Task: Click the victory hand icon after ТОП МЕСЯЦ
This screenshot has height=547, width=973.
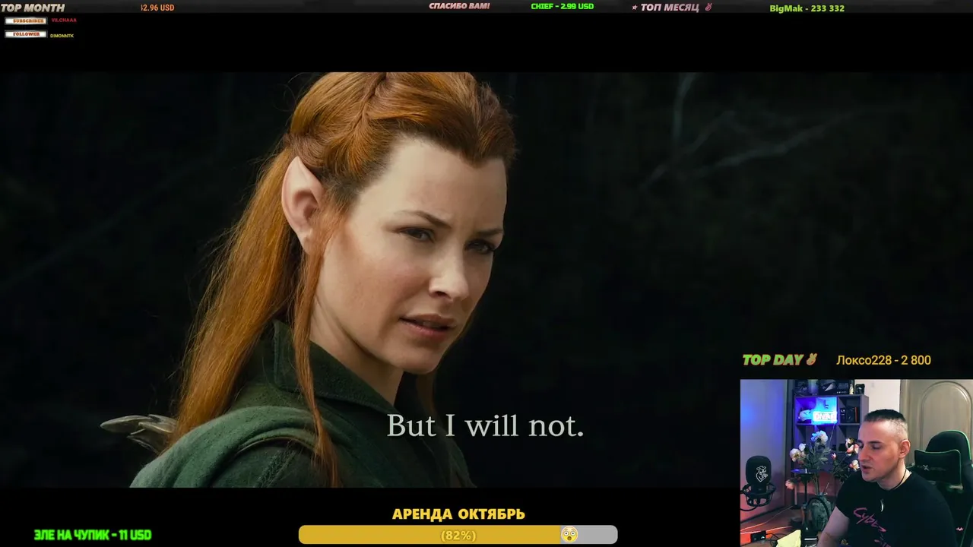Action: pyautogui.click(x=708, y=8)
